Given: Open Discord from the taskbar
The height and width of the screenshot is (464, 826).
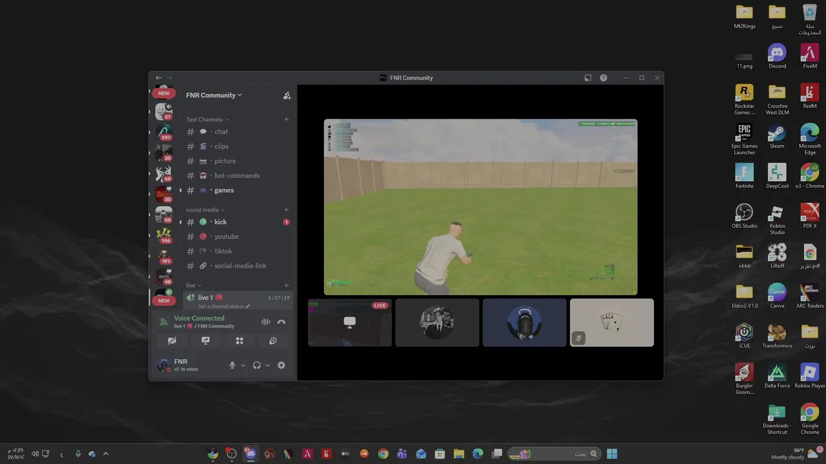Looking at the screenshot, I should point(250,454).
